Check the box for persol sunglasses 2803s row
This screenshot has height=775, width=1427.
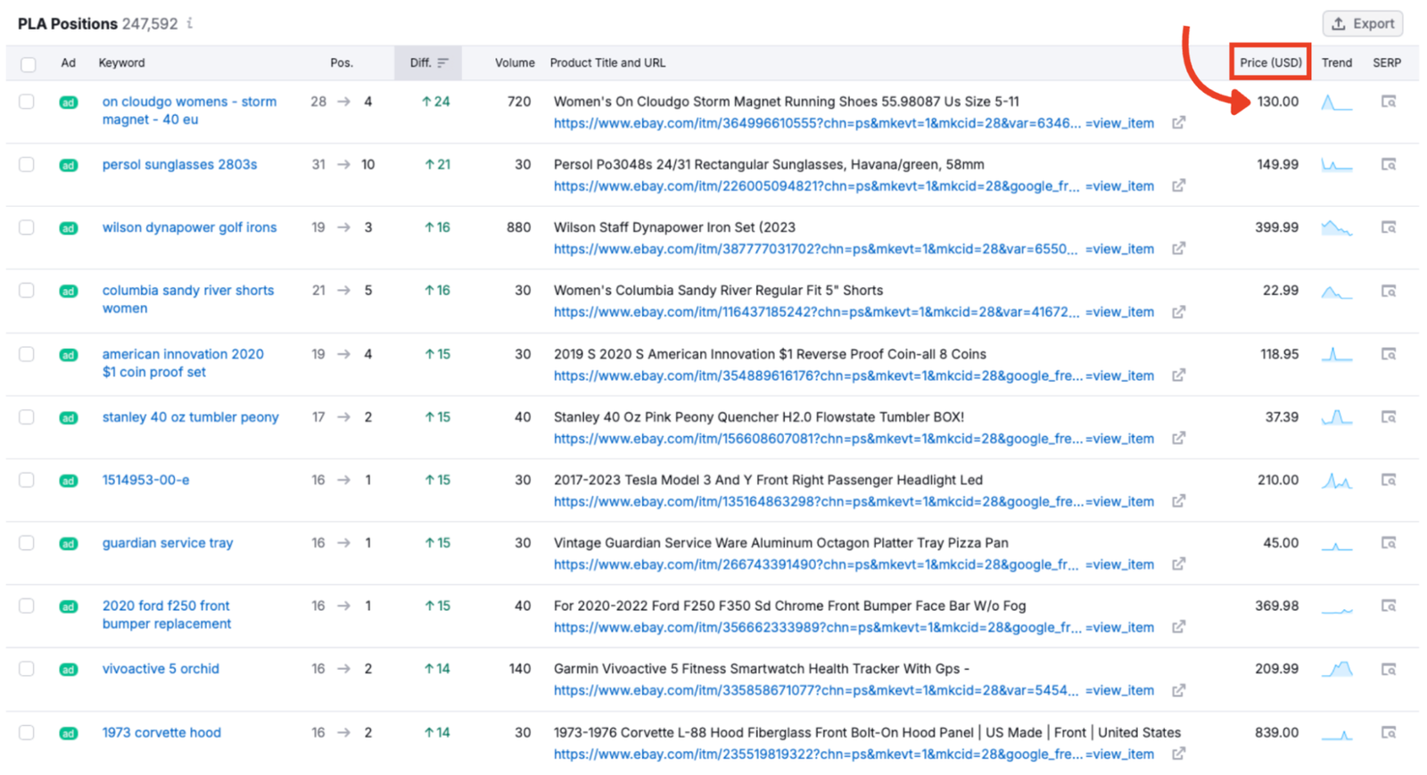click(x=27, y=164)
